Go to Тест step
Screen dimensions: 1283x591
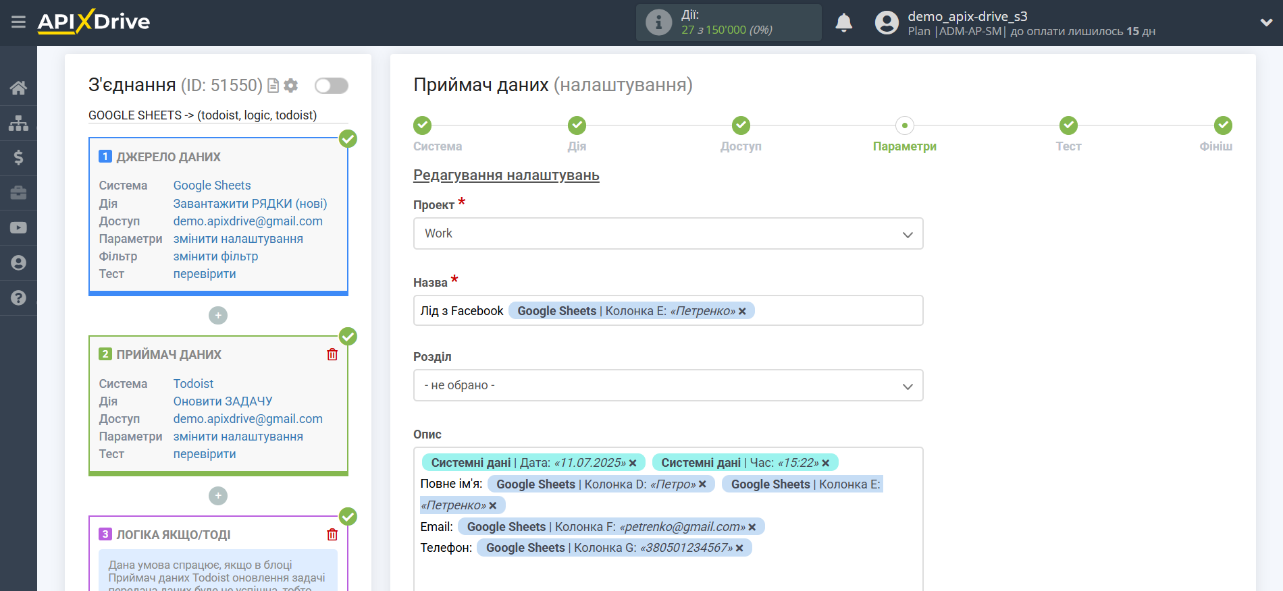point(1068,125)
